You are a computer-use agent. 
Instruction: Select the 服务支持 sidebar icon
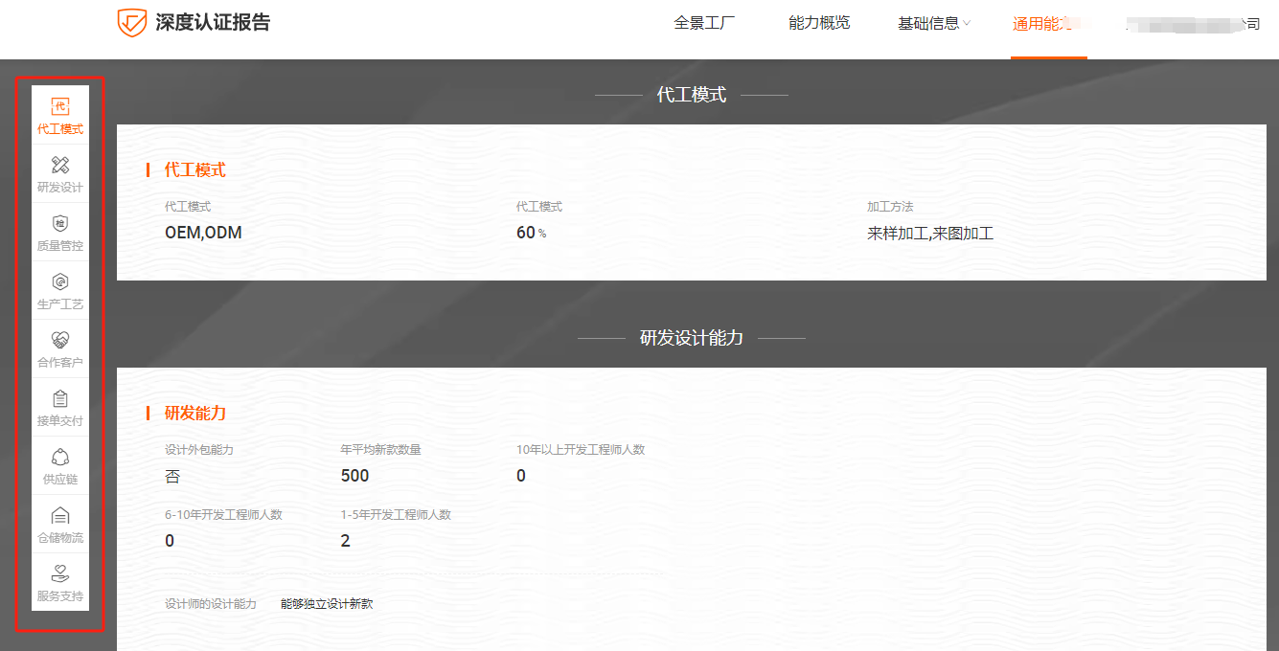[x=59, y=580]
